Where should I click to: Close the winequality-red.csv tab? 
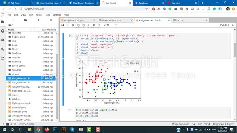(131, 20)
